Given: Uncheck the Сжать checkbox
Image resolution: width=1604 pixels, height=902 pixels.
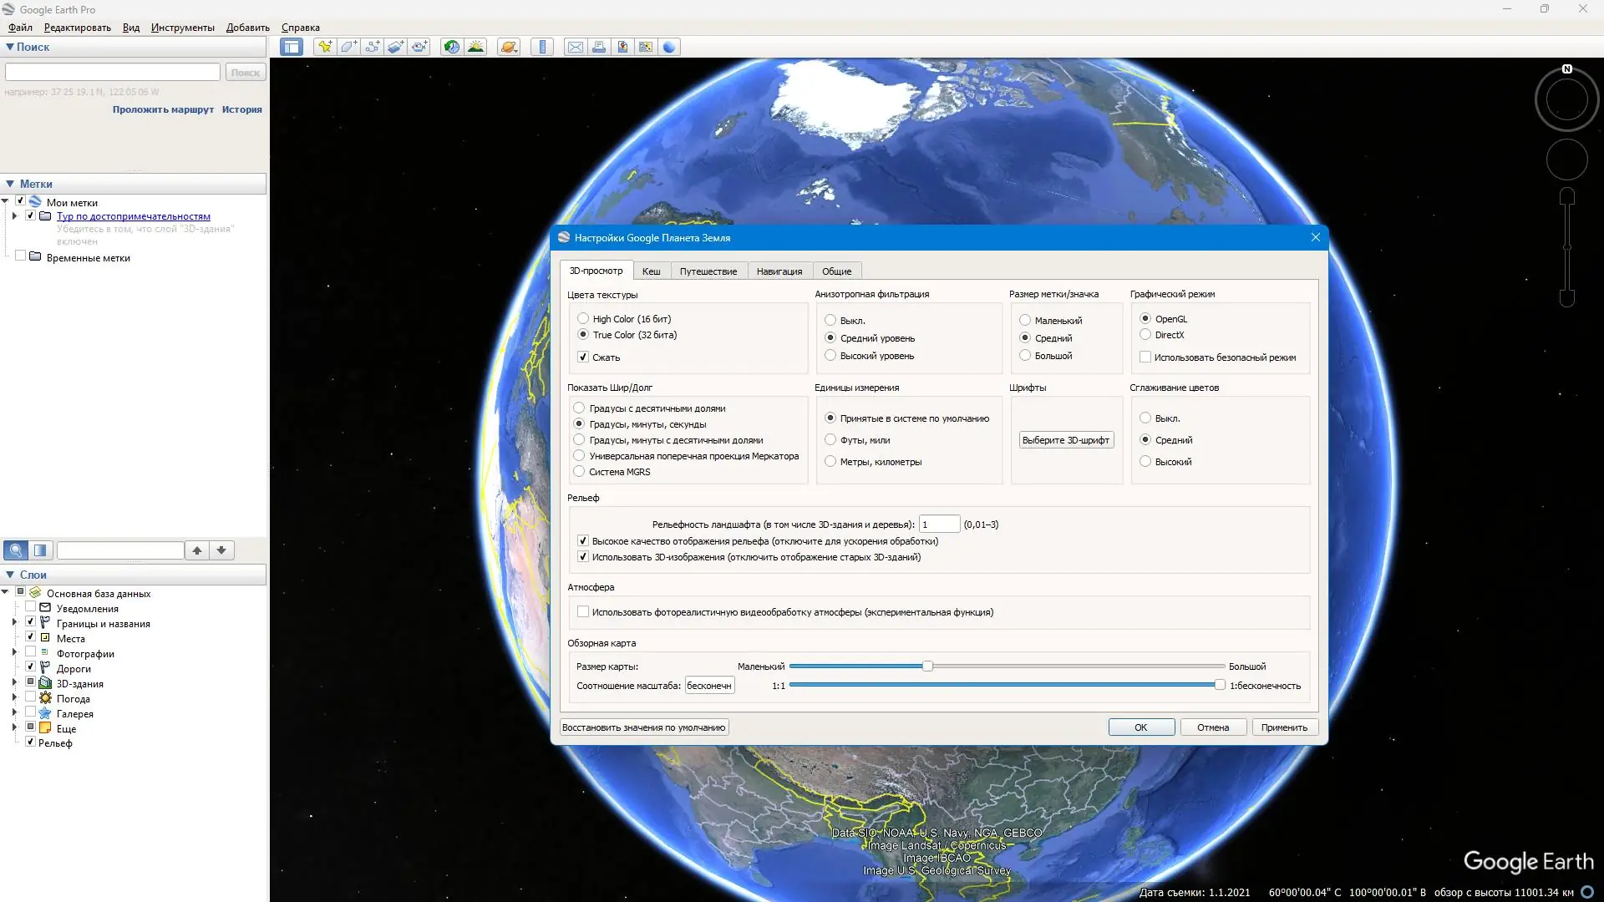Looking at the screenshot, I should (583, 357).
